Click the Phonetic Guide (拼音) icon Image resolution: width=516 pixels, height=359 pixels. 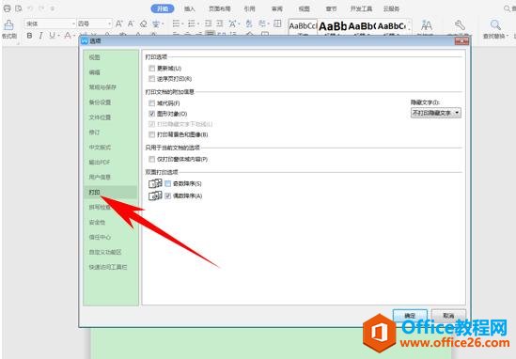pos(156,23)
